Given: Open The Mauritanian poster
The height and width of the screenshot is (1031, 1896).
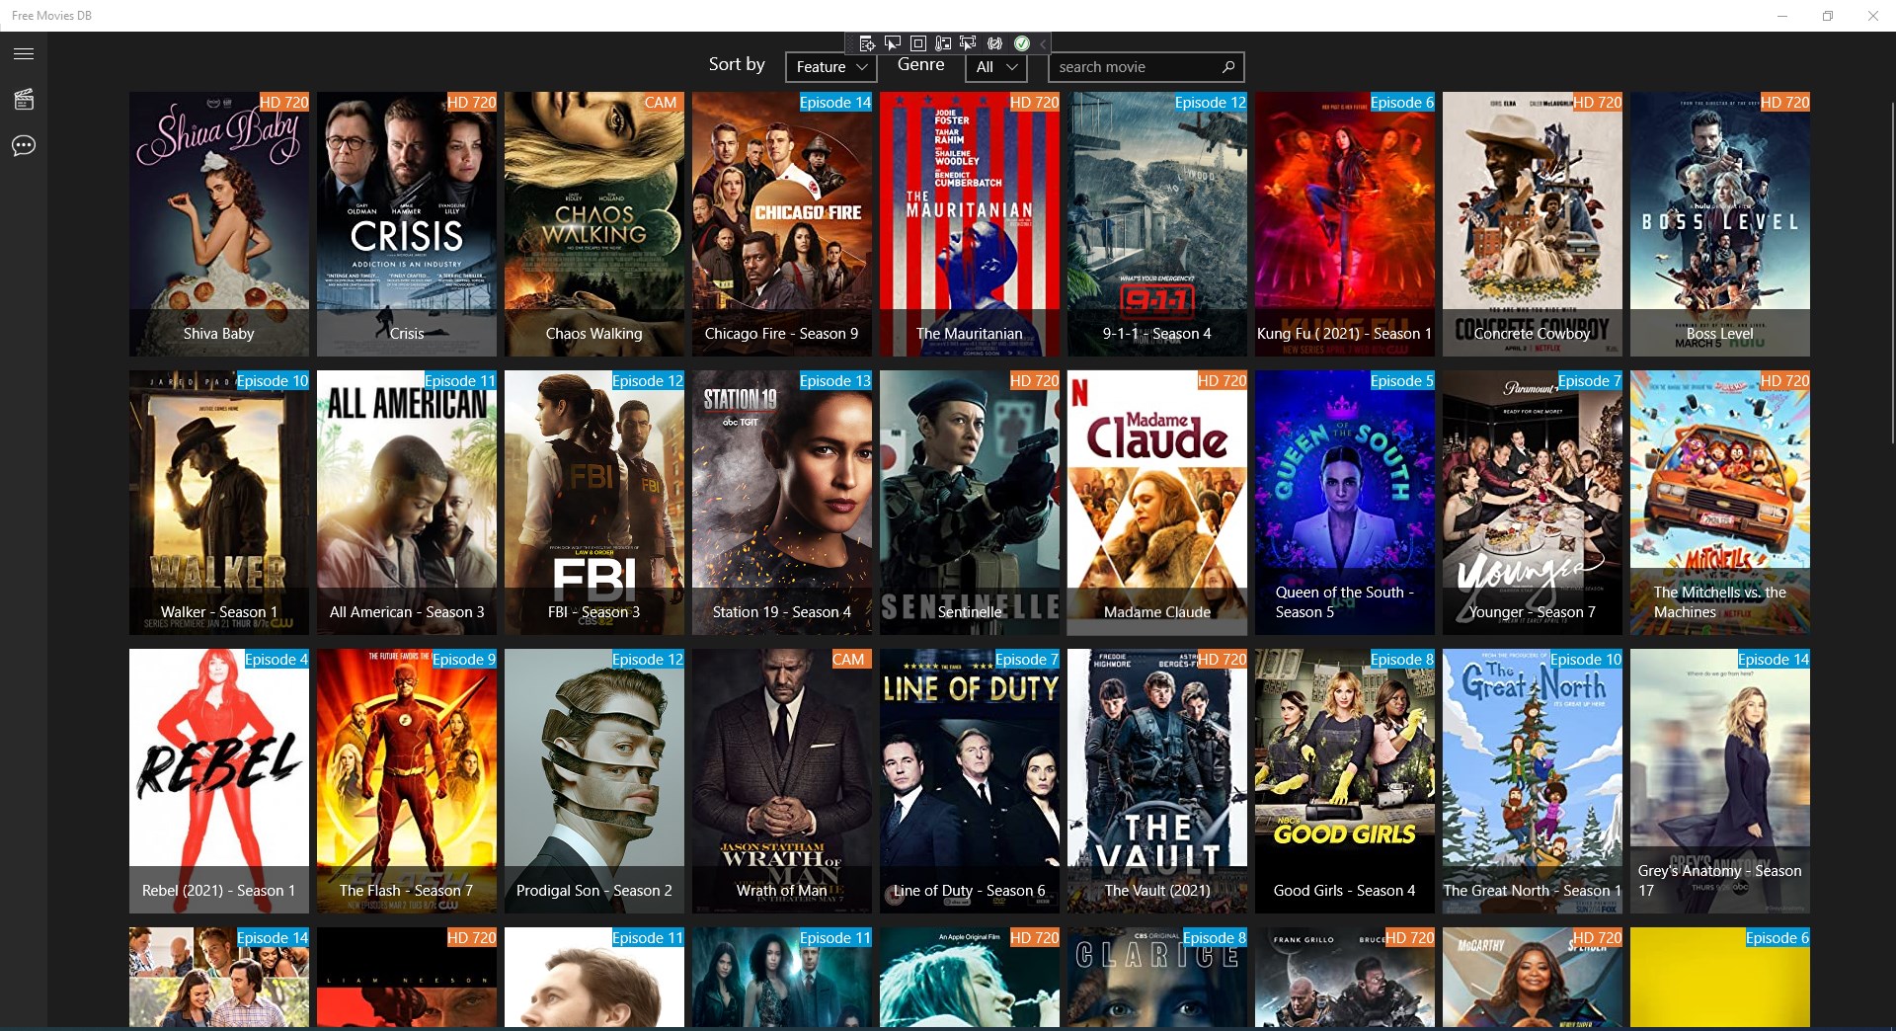Looking at the screenshot, I should tap(970, 224).
